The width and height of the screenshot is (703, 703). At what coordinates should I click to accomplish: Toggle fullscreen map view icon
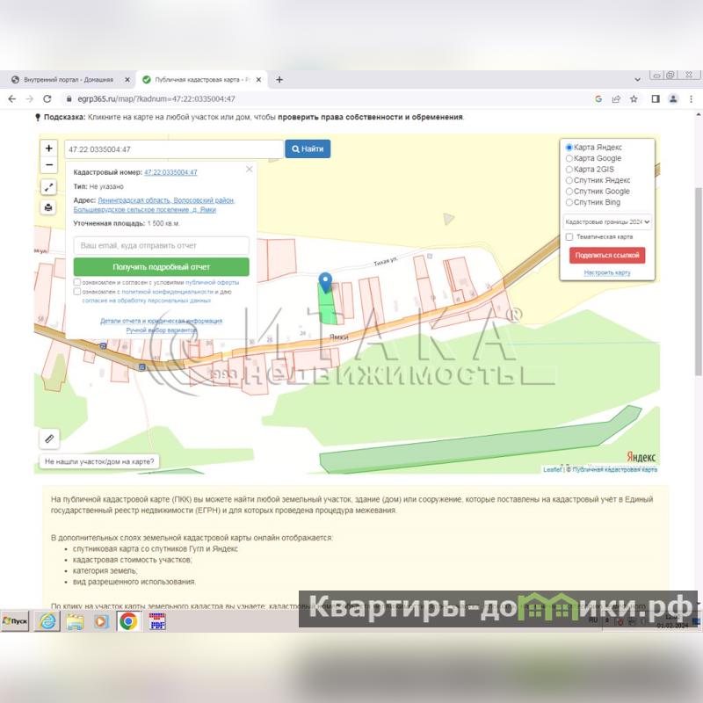click(49, 187)
